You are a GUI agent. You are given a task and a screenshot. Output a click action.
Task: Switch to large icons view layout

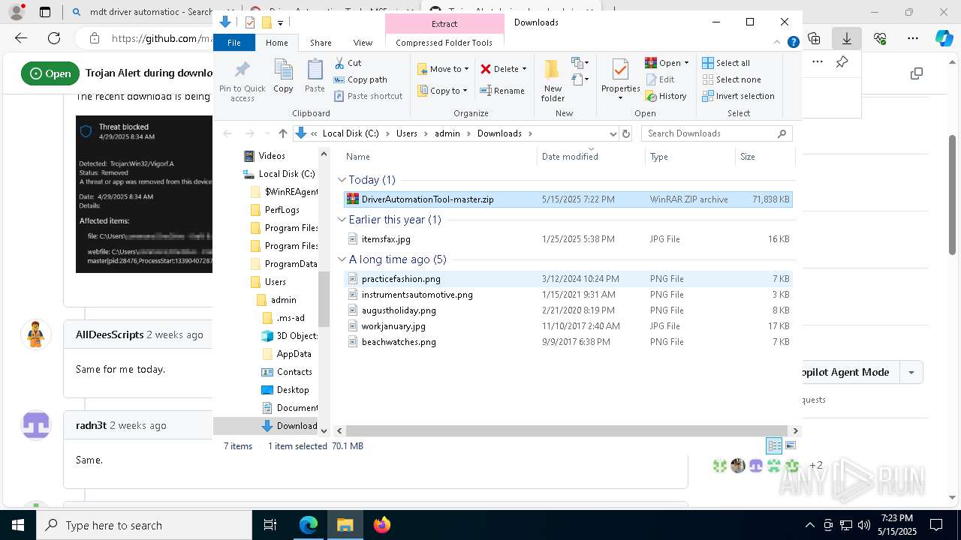coord(790,445)
